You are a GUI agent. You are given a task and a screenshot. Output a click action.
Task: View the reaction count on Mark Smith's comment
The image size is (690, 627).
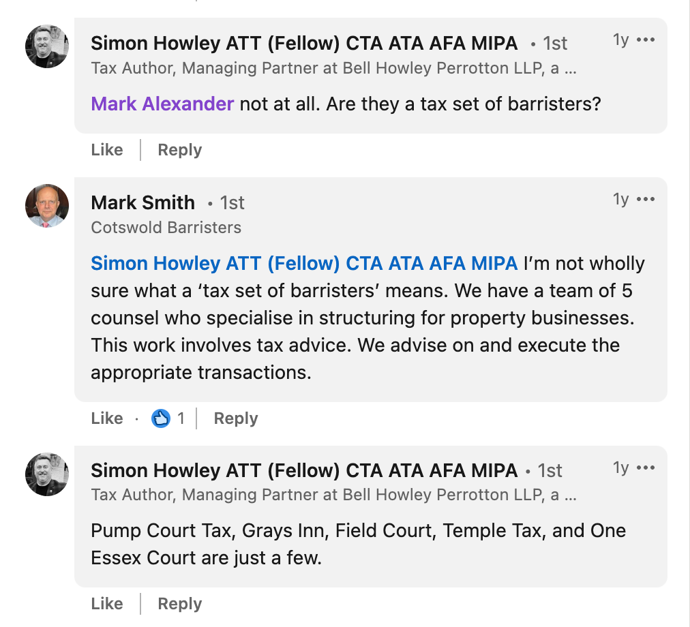(x=181, y=418)
